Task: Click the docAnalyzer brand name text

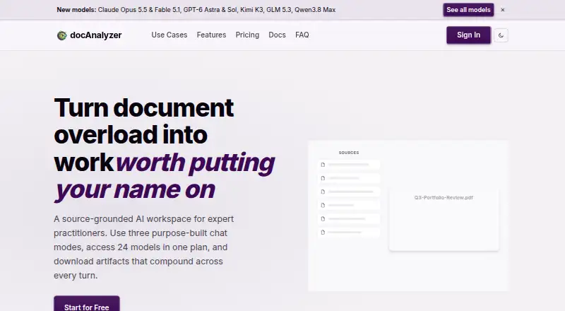Action: click(96, 35)
